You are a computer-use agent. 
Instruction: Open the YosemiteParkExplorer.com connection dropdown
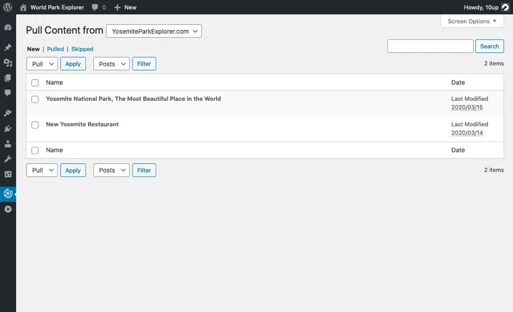pos(154,31)
